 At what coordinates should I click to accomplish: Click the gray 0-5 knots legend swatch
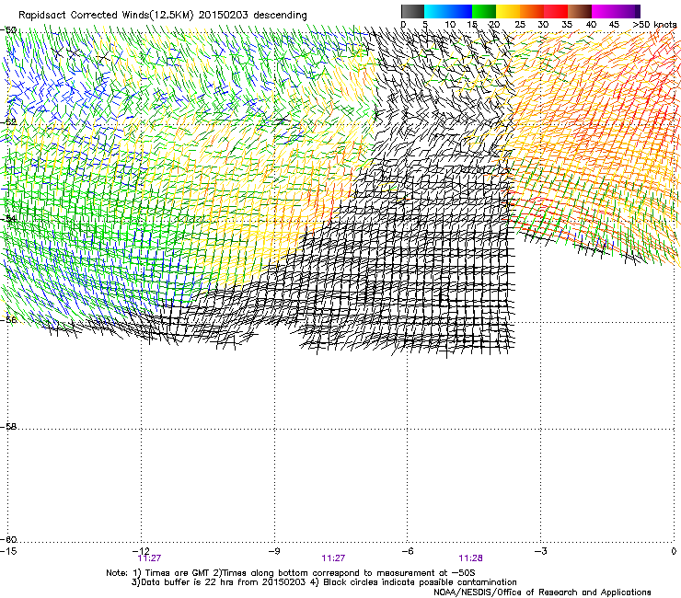pos(412,11)
